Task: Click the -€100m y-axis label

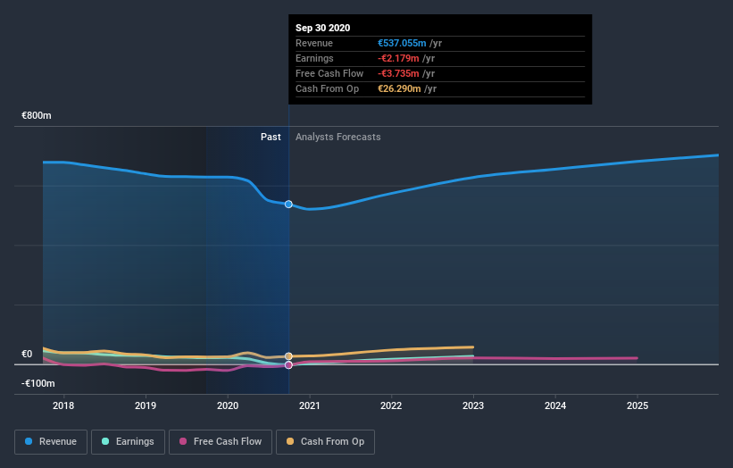Action: click(37, 383)
